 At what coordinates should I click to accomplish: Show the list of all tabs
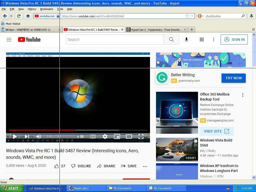(x=253, y=29)
